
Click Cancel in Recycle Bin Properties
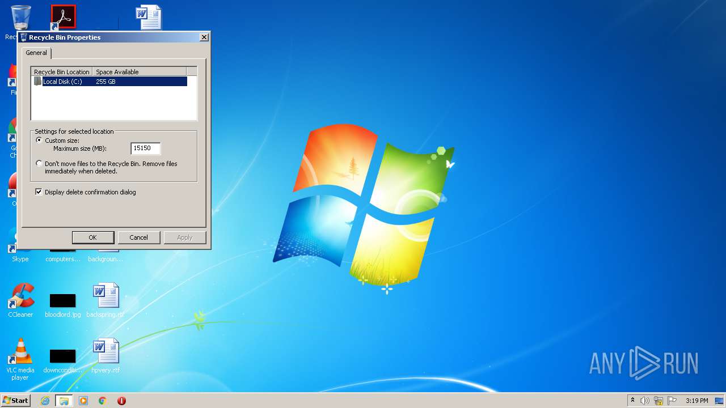coord(138,237)
